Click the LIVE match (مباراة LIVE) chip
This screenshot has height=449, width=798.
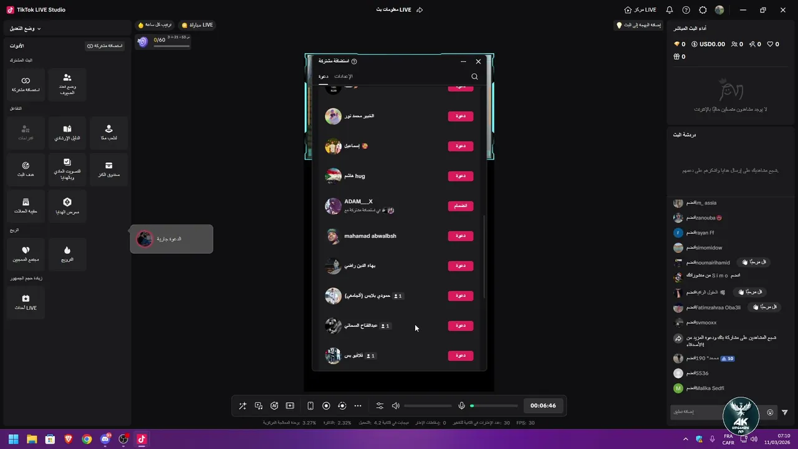point(197,25)
